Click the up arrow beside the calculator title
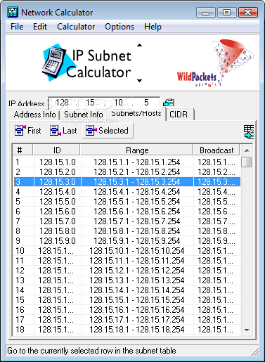Image resolution: width=265 pixels, height=362 pixels. (x=139, y=45)
